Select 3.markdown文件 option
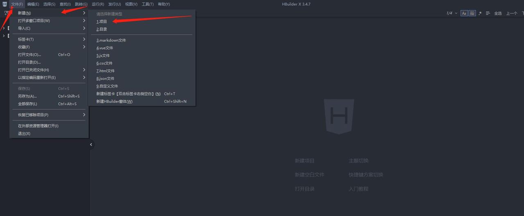Screen dimensions: 524x216 pos(142,40)
